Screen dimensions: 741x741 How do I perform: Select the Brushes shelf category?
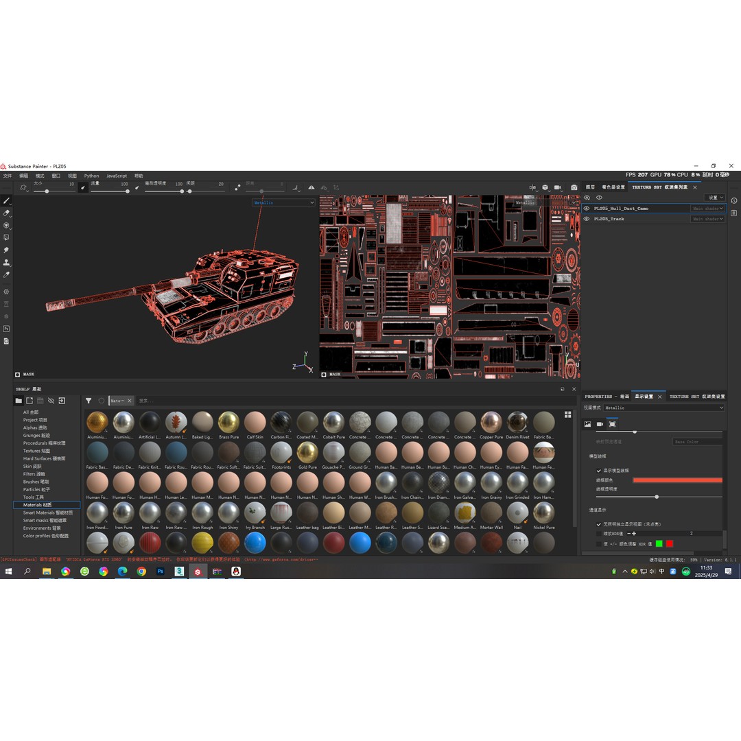pyautogui.click(x=36, y=482)
